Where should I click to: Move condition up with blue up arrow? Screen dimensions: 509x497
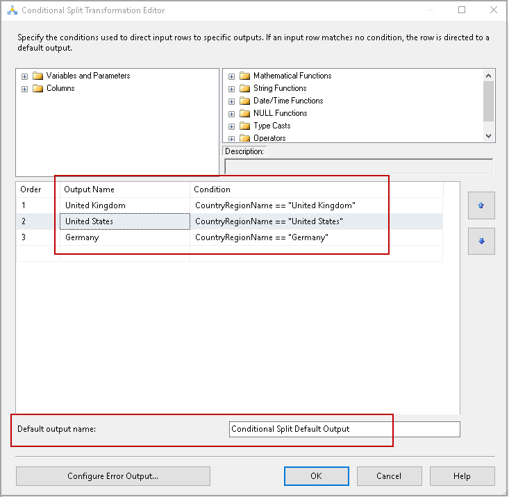[481, 205]
